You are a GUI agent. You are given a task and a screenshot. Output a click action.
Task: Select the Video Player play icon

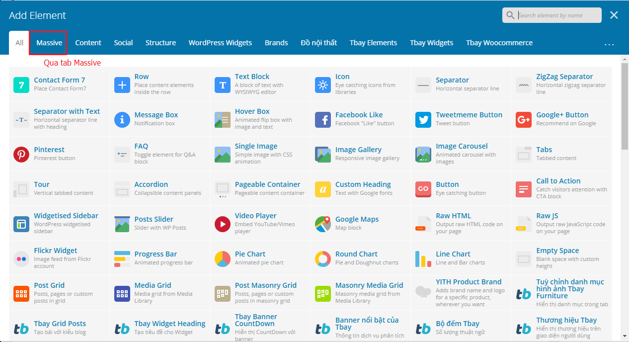[x=223, y=224]
